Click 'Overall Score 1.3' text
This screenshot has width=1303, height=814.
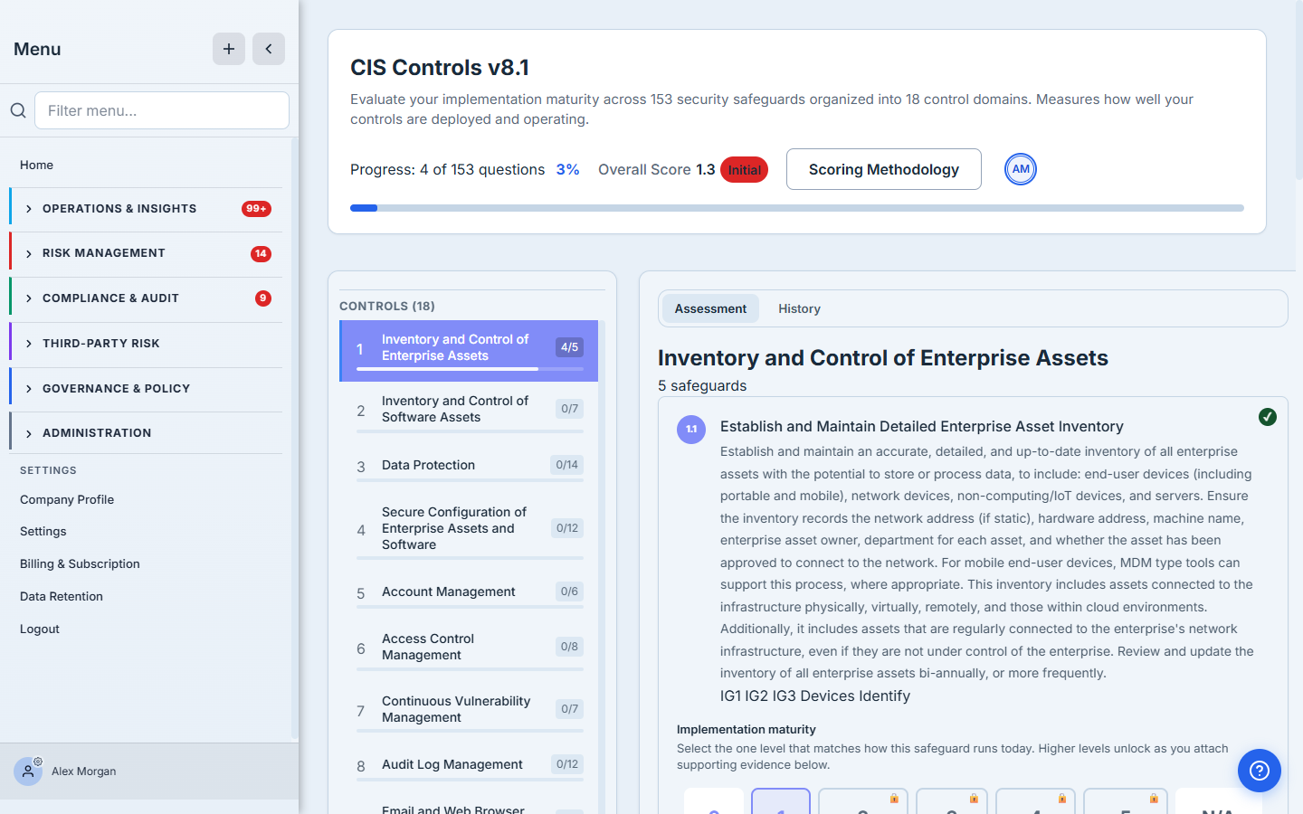[657, 169]
